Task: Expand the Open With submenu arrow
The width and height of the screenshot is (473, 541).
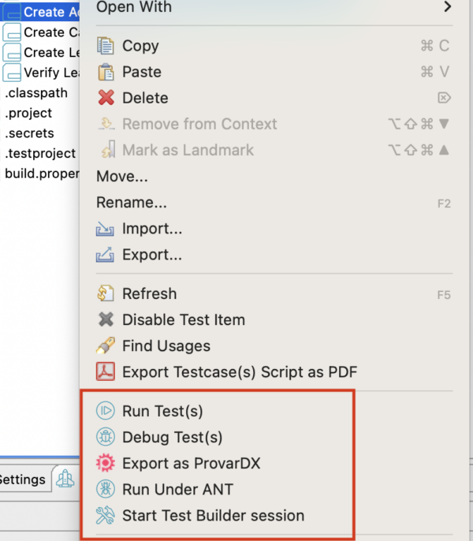Action: coord(447,6)
